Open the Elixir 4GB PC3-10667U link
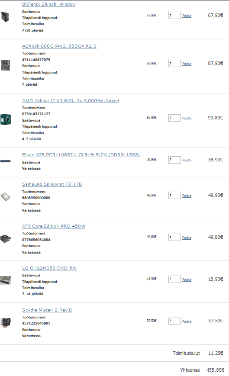The width and height of the screenshot is (229, 376). [x=81, y=154]
